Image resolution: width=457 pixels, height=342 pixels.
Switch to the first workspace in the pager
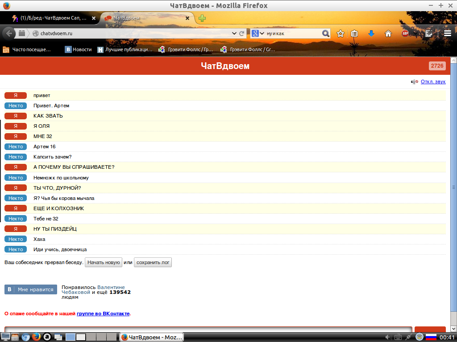point(70,337)
